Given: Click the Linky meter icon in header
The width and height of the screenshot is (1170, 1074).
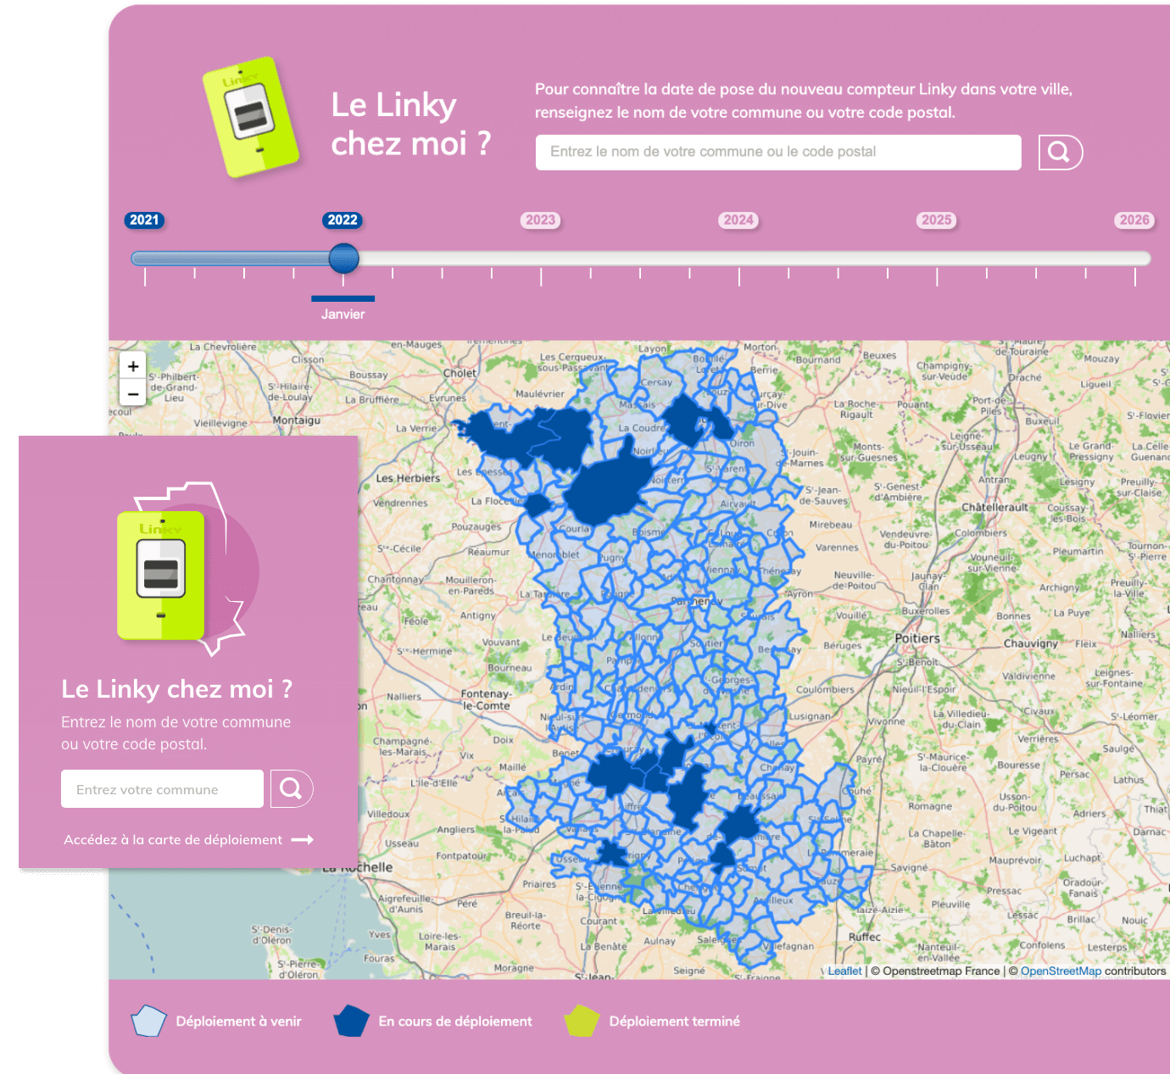Looking at the screenshot, I should [x=251, y=117].
